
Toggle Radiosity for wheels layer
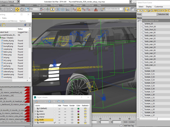[85, 122]
